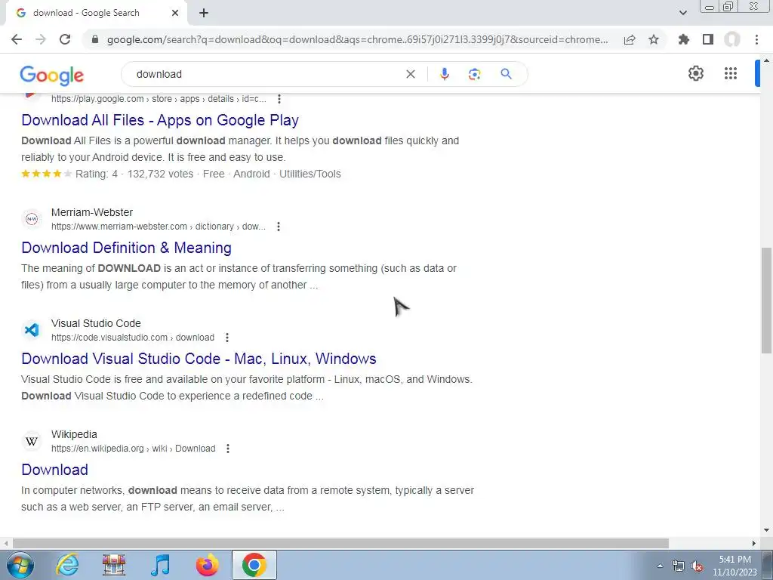
Task: Start voice search with the microphone icon
Action: (x=444, y=74)
